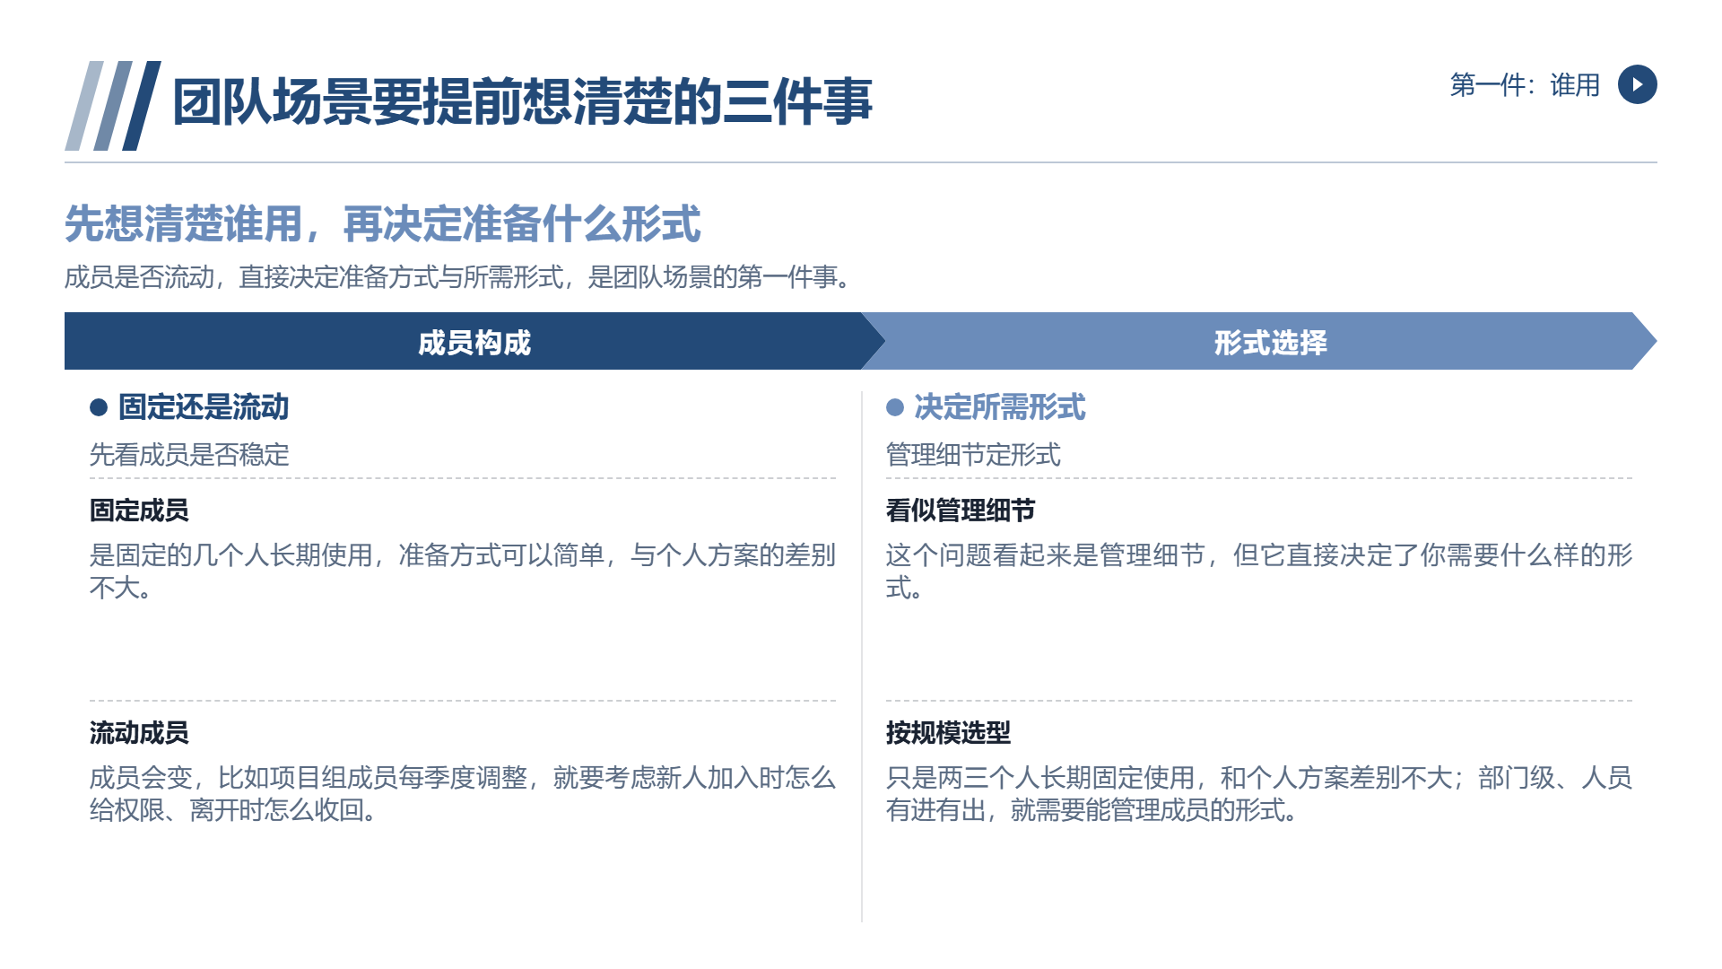The height and width of the screenshot is (969, 1722).
Task: Click the text 管理细节定形式
Action: (973, 455)
